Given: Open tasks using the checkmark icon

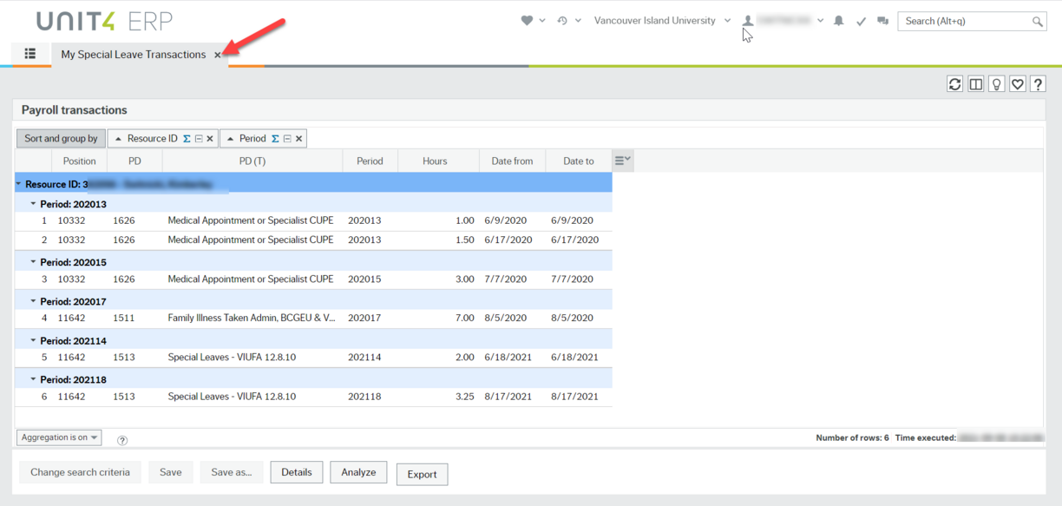Looking at the screenshot, I should [861, 20].
